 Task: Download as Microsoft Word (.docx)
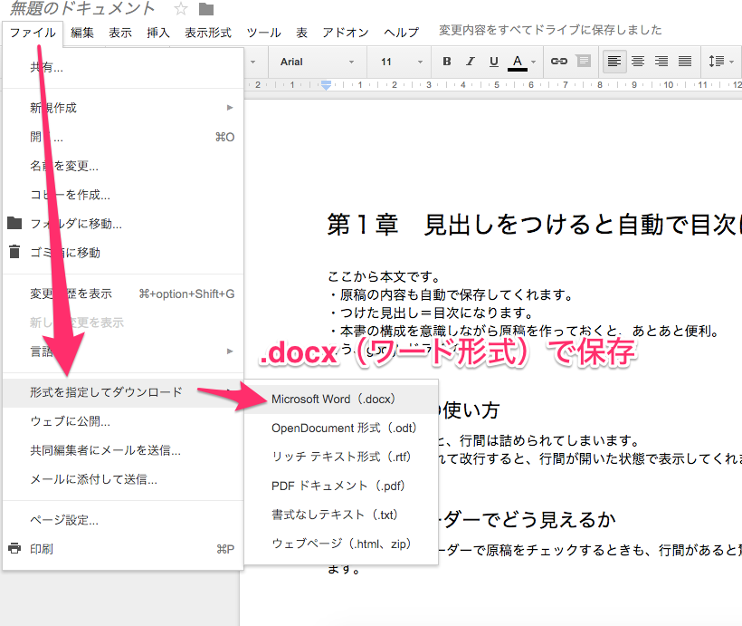click(x=341, y=399)
